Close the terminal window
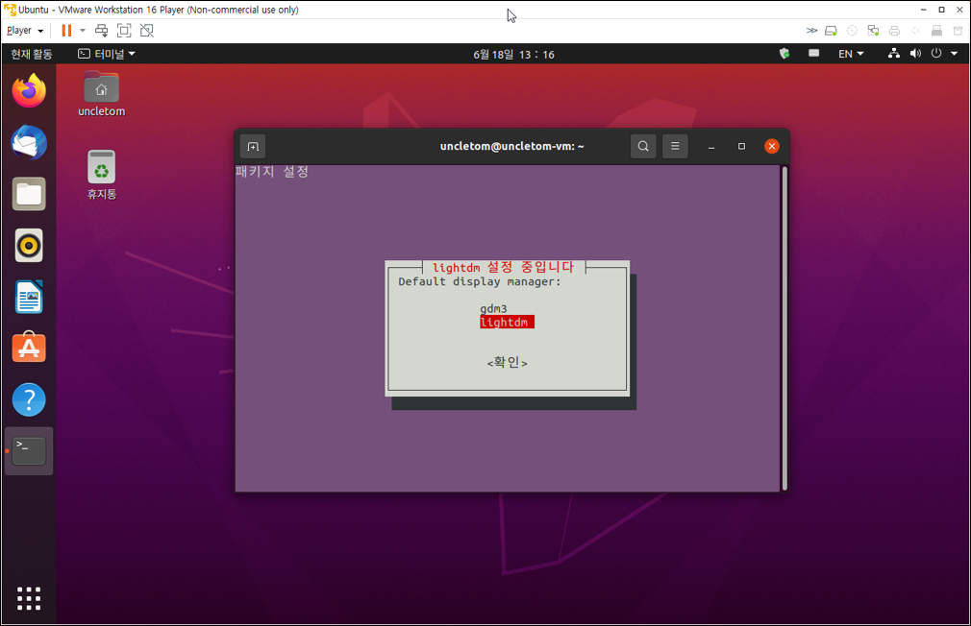The height and width of the screenshot is (626, 971). (772, 147)
